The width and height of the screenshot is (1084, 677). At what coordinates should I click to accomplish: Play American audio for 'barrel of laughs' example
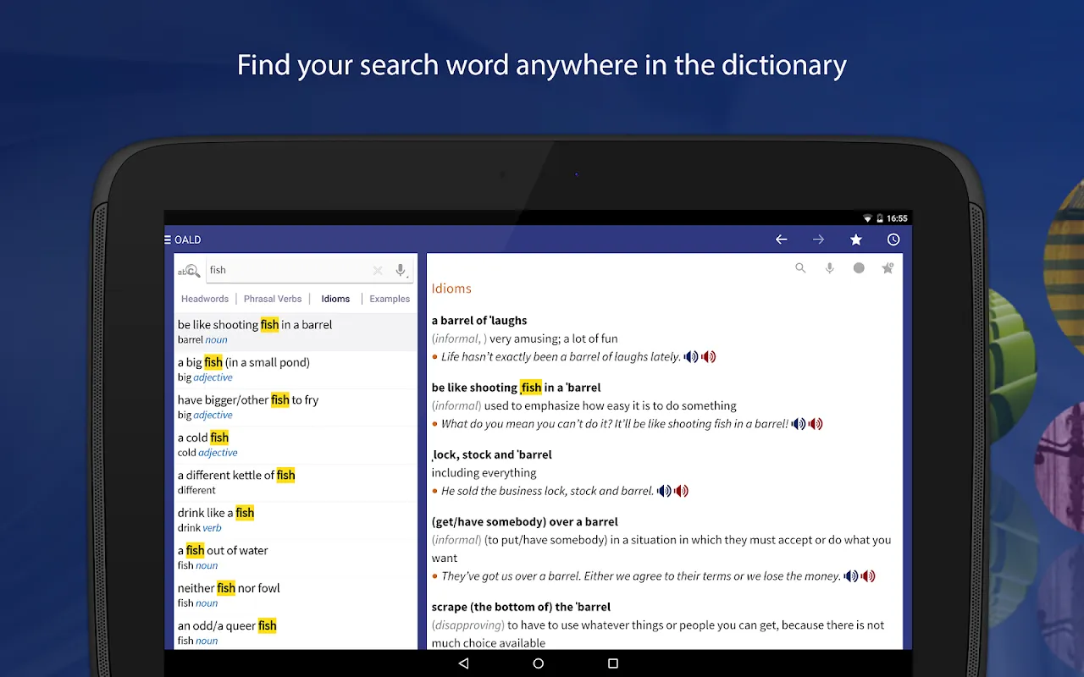tap(709, 357)
